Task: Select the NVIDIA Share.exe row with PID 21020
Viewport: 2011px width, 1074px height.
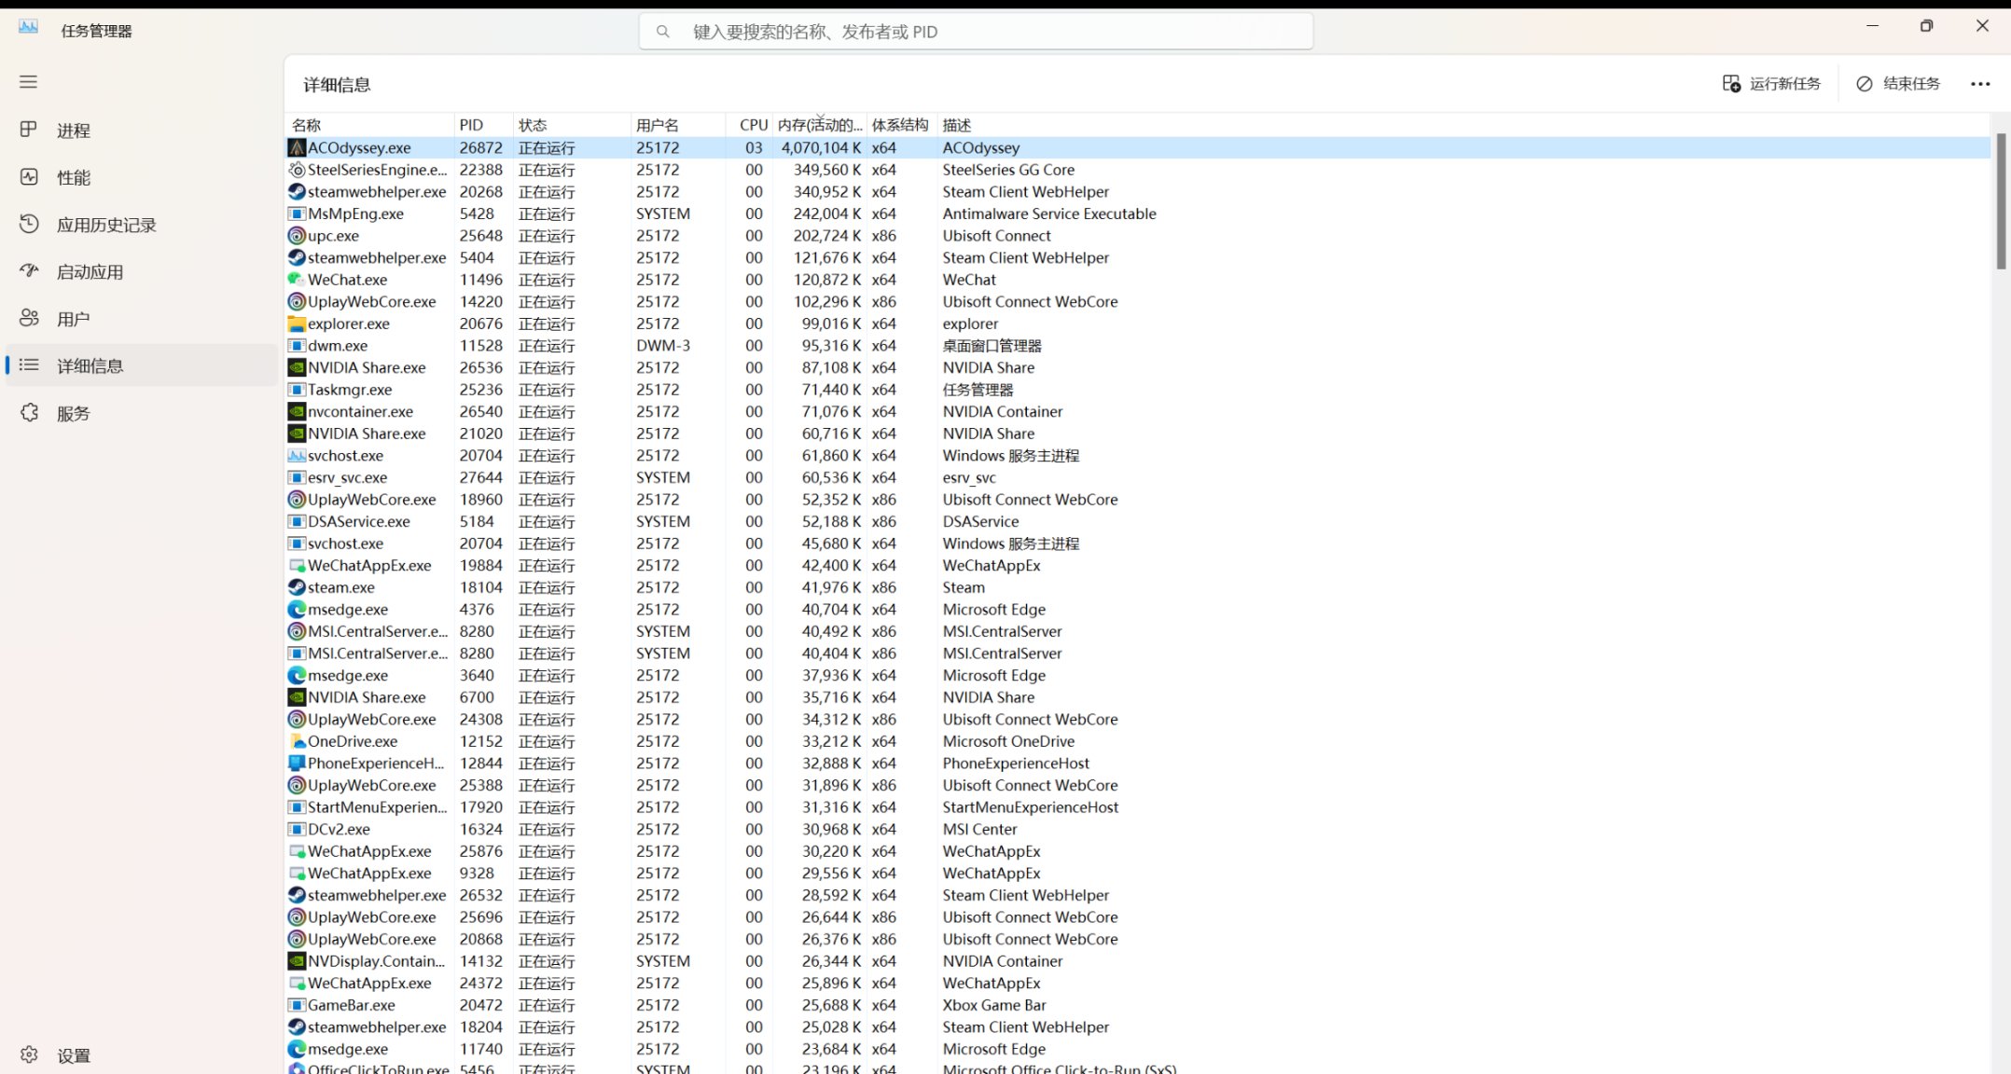Action: click(1137, 434)
